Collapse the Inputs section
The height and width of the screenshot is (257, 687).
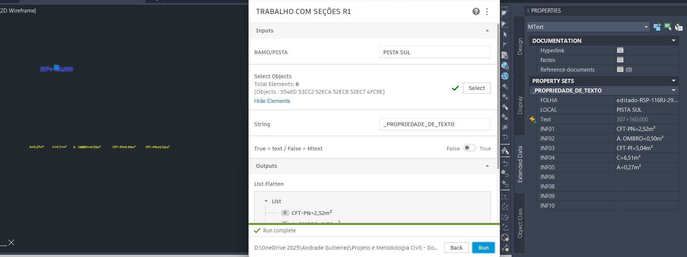487,31
